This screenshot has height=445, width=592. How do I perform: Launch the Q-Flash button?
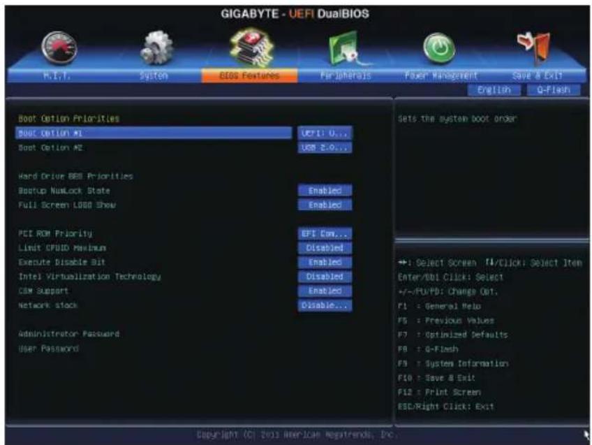[554, 90]
